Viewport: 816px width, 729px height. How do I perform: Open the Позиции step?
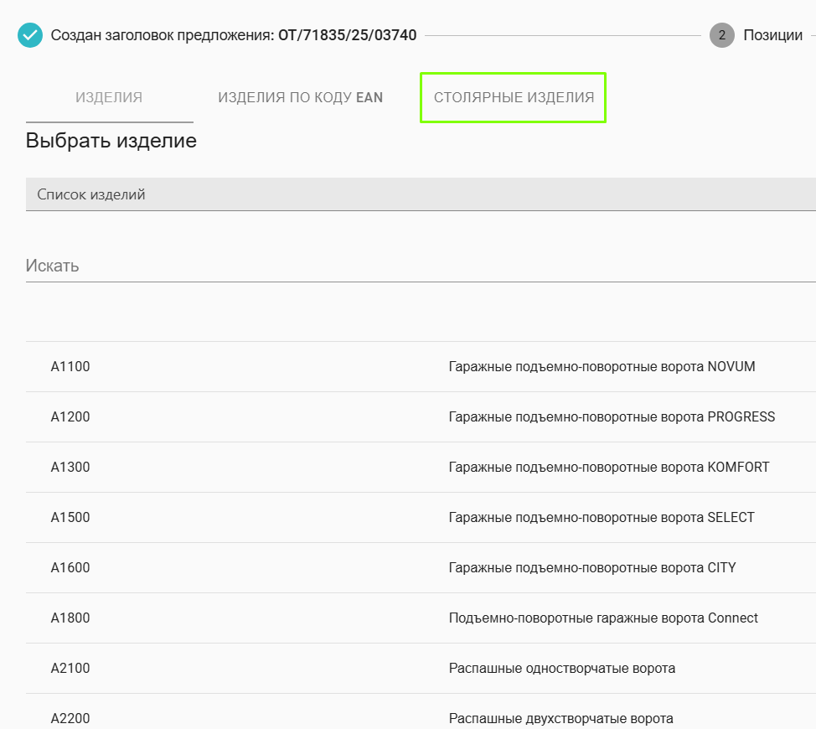click(x=772, y=36)
